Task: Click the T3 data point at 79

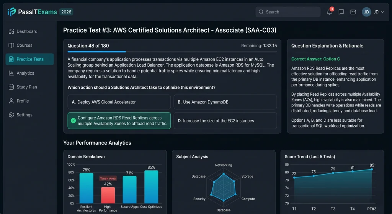Action: [333, 173]
